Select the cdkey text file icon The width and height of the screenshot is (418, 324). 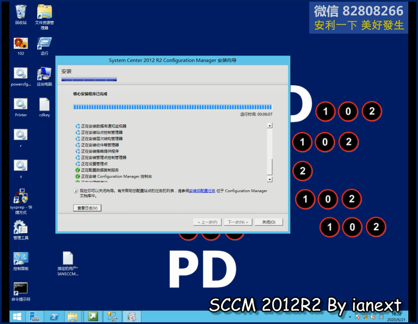point(44,107)
